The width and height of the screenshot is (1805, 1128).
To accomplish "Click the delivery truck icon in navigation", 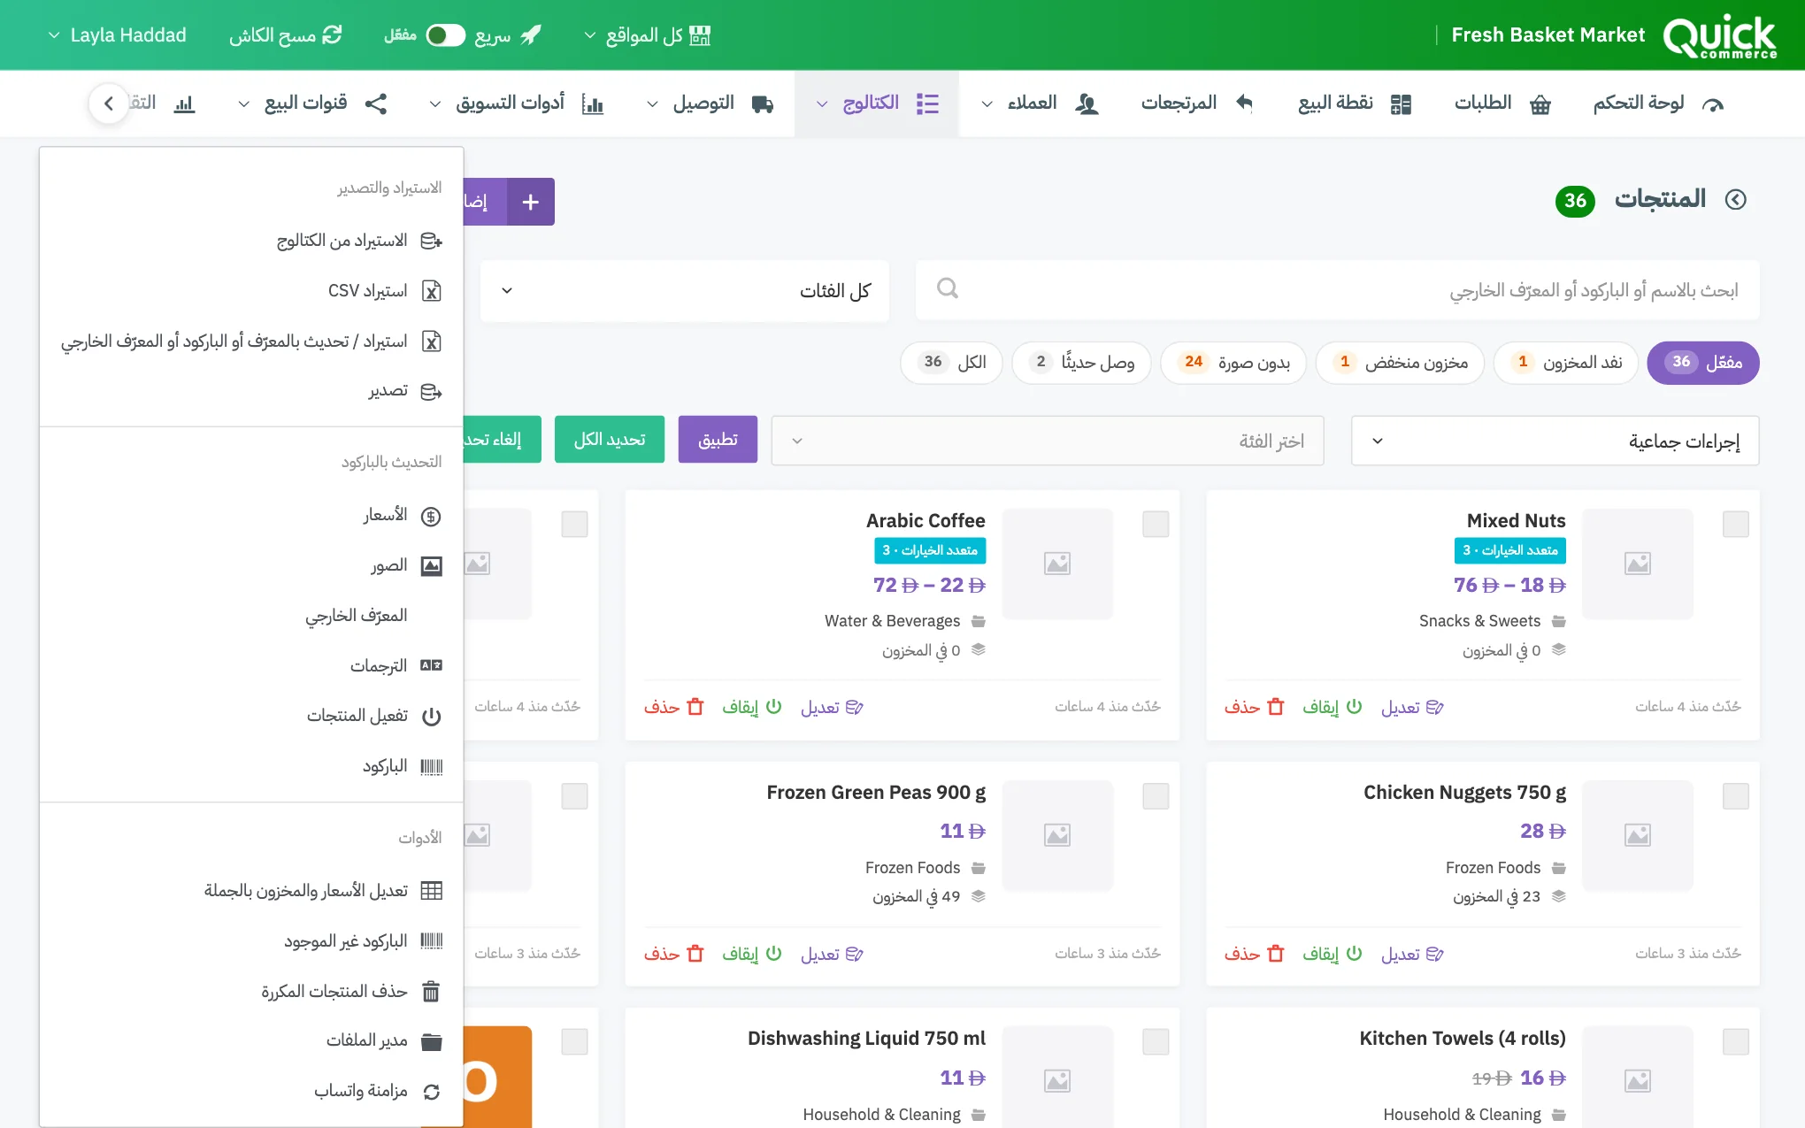I will [x=763, y=104].
